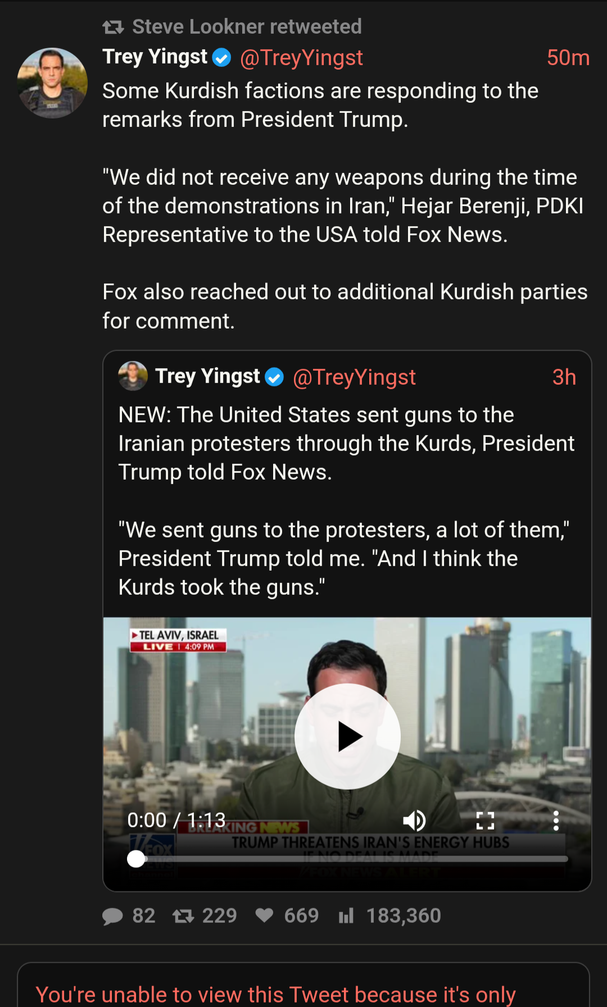Toggle fullscreen on the video player

(x=485, y=821)
